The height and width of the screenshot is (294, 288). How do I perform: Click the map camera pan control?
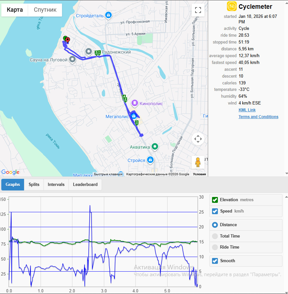pyautogui.click(x=198, y=139)
